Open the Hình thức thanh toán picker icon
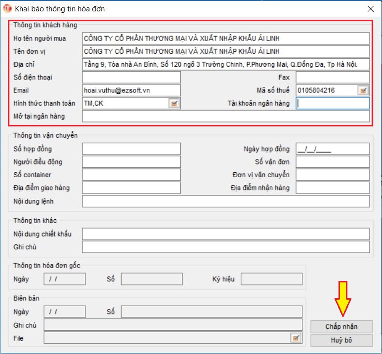Screen dimensions: 382x354 coord(174,104)
